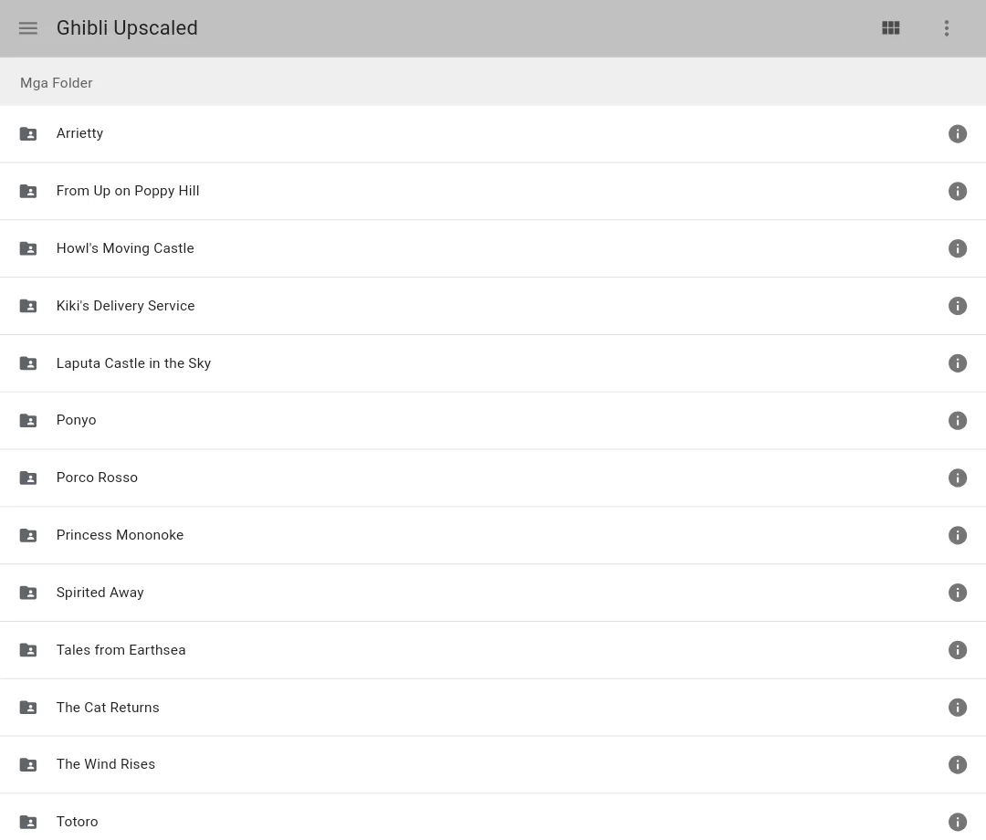This screenshot has height=840, width=986.
Task: Show info for The Wind Rises
Action: (957, 764)
